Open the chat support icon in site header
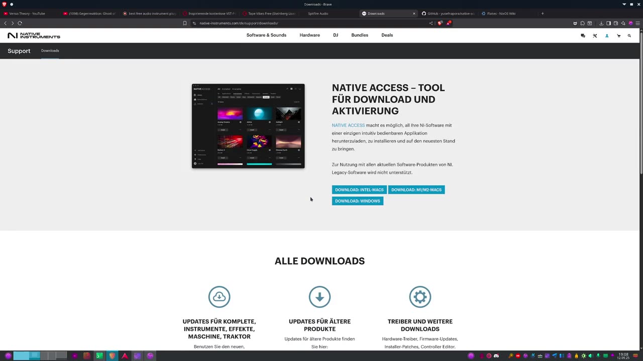The height and width of the screenshot is (361, 643). click(583, 36)
